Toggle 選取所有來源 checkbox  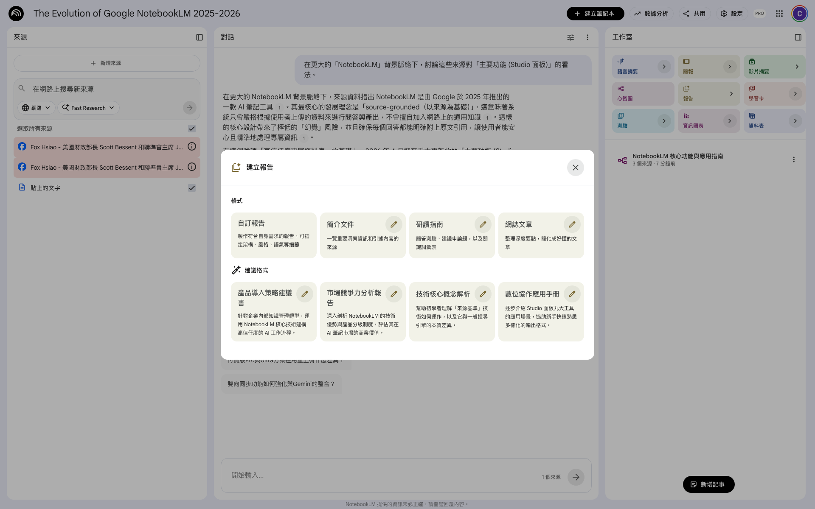coord(192,129)
